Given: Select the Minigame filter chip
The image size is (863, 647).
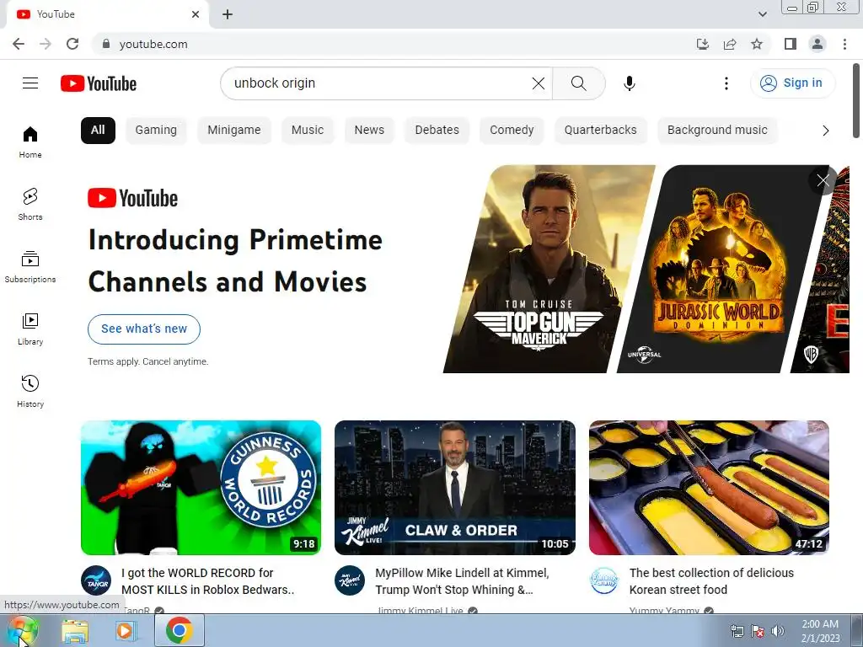Looking at the screenshot, I should 234,131.
